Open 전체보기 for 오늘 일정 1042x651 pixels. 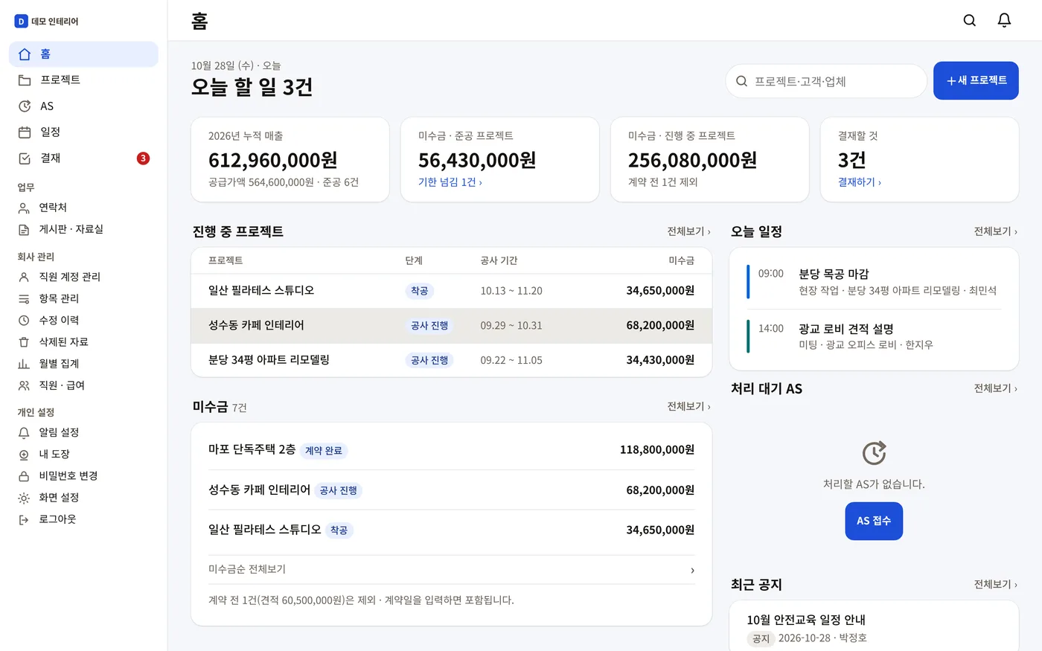pos(996,231)
